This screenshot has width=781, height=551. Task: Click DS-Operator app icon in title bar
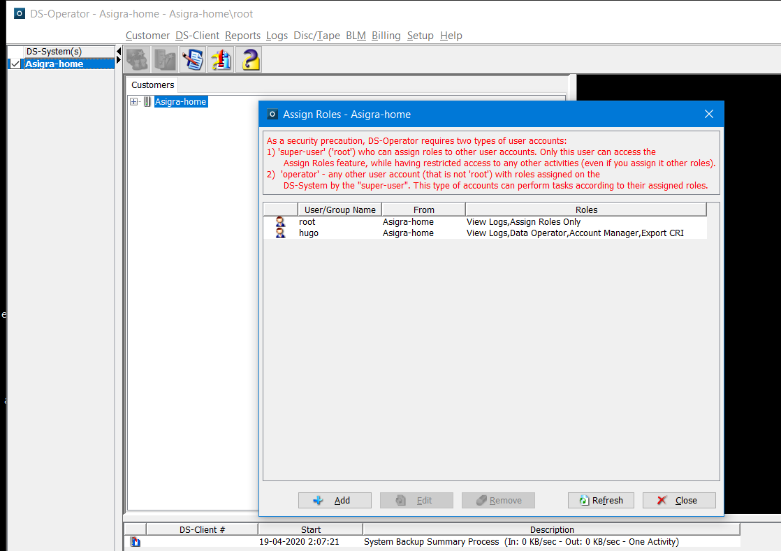20,13
